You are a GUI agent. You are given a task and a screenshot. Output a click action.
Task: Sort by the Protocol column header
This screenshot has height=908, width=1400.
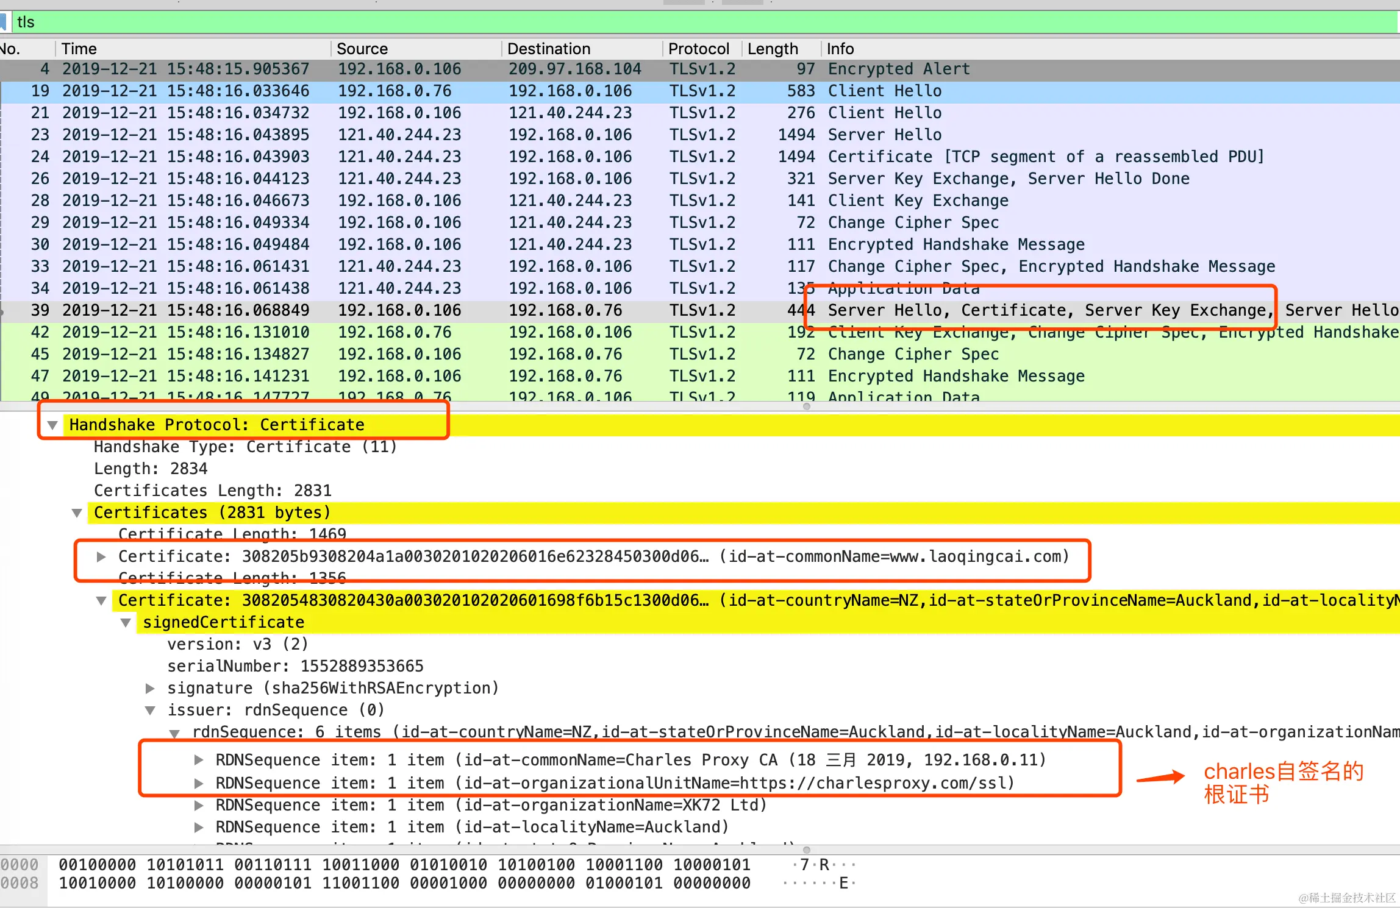pyautogui.click(x=698, y=49)
